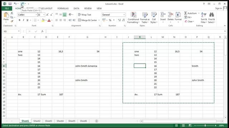Viewport: 229px width, 128px height.
Task: Click the Sort & Filter button
Action: pos(204,18)
